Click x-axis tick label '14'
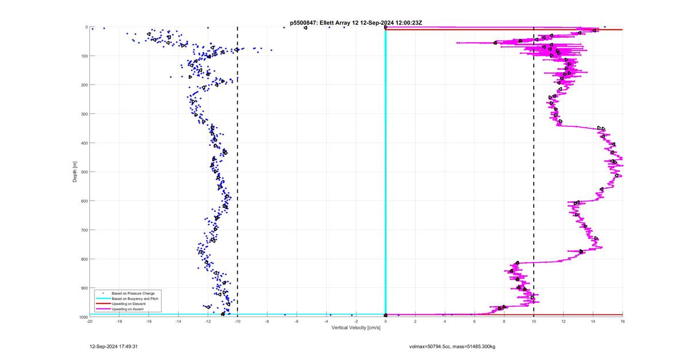The image size is (688, 356). click(593, 321)
